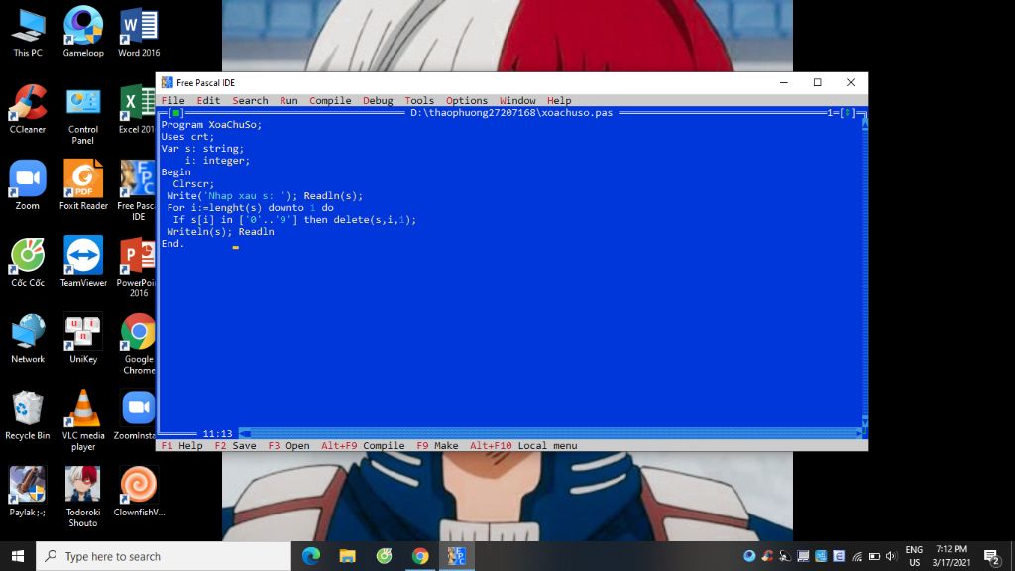This screenshot has height=571, width=1015.
Task: Click in the Type here to search box
Action: [164, 556]
